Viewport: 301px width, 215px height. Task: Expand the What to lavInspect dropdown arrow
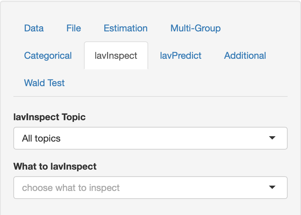tap(272, 188)
